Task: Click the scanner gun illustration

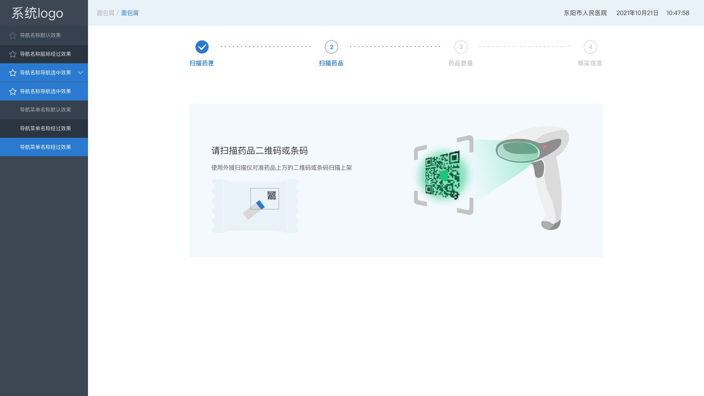Action: point(539,172)
